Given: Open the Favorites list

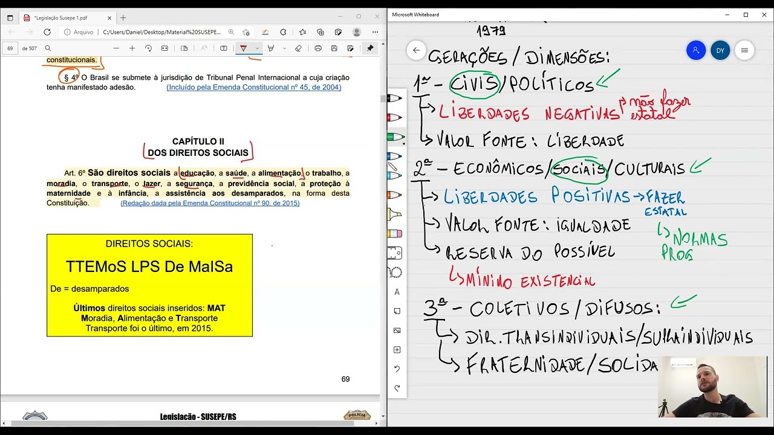Looking at the screenshot, I should tap(302, 32).
